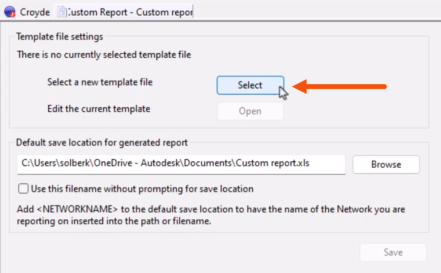Click the Croyde tab label text
This screenshot has width=441, height=273.
(36, 12)
